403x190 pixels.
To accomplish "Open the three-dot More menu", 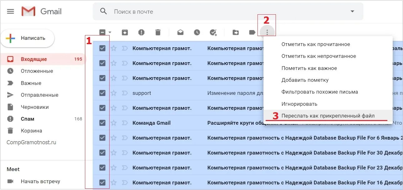I will click(267, 32).
